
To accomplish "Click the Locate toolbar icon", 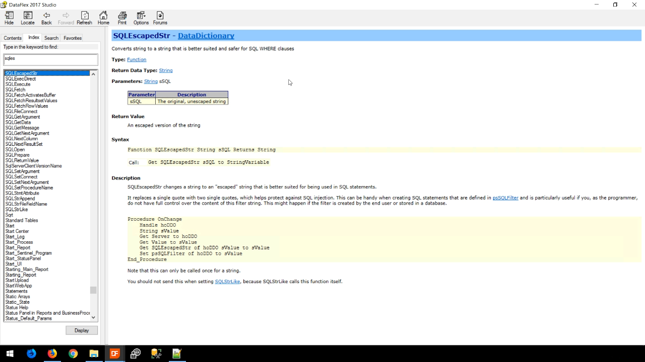I will pyautogui.click(x=28, y=18).
